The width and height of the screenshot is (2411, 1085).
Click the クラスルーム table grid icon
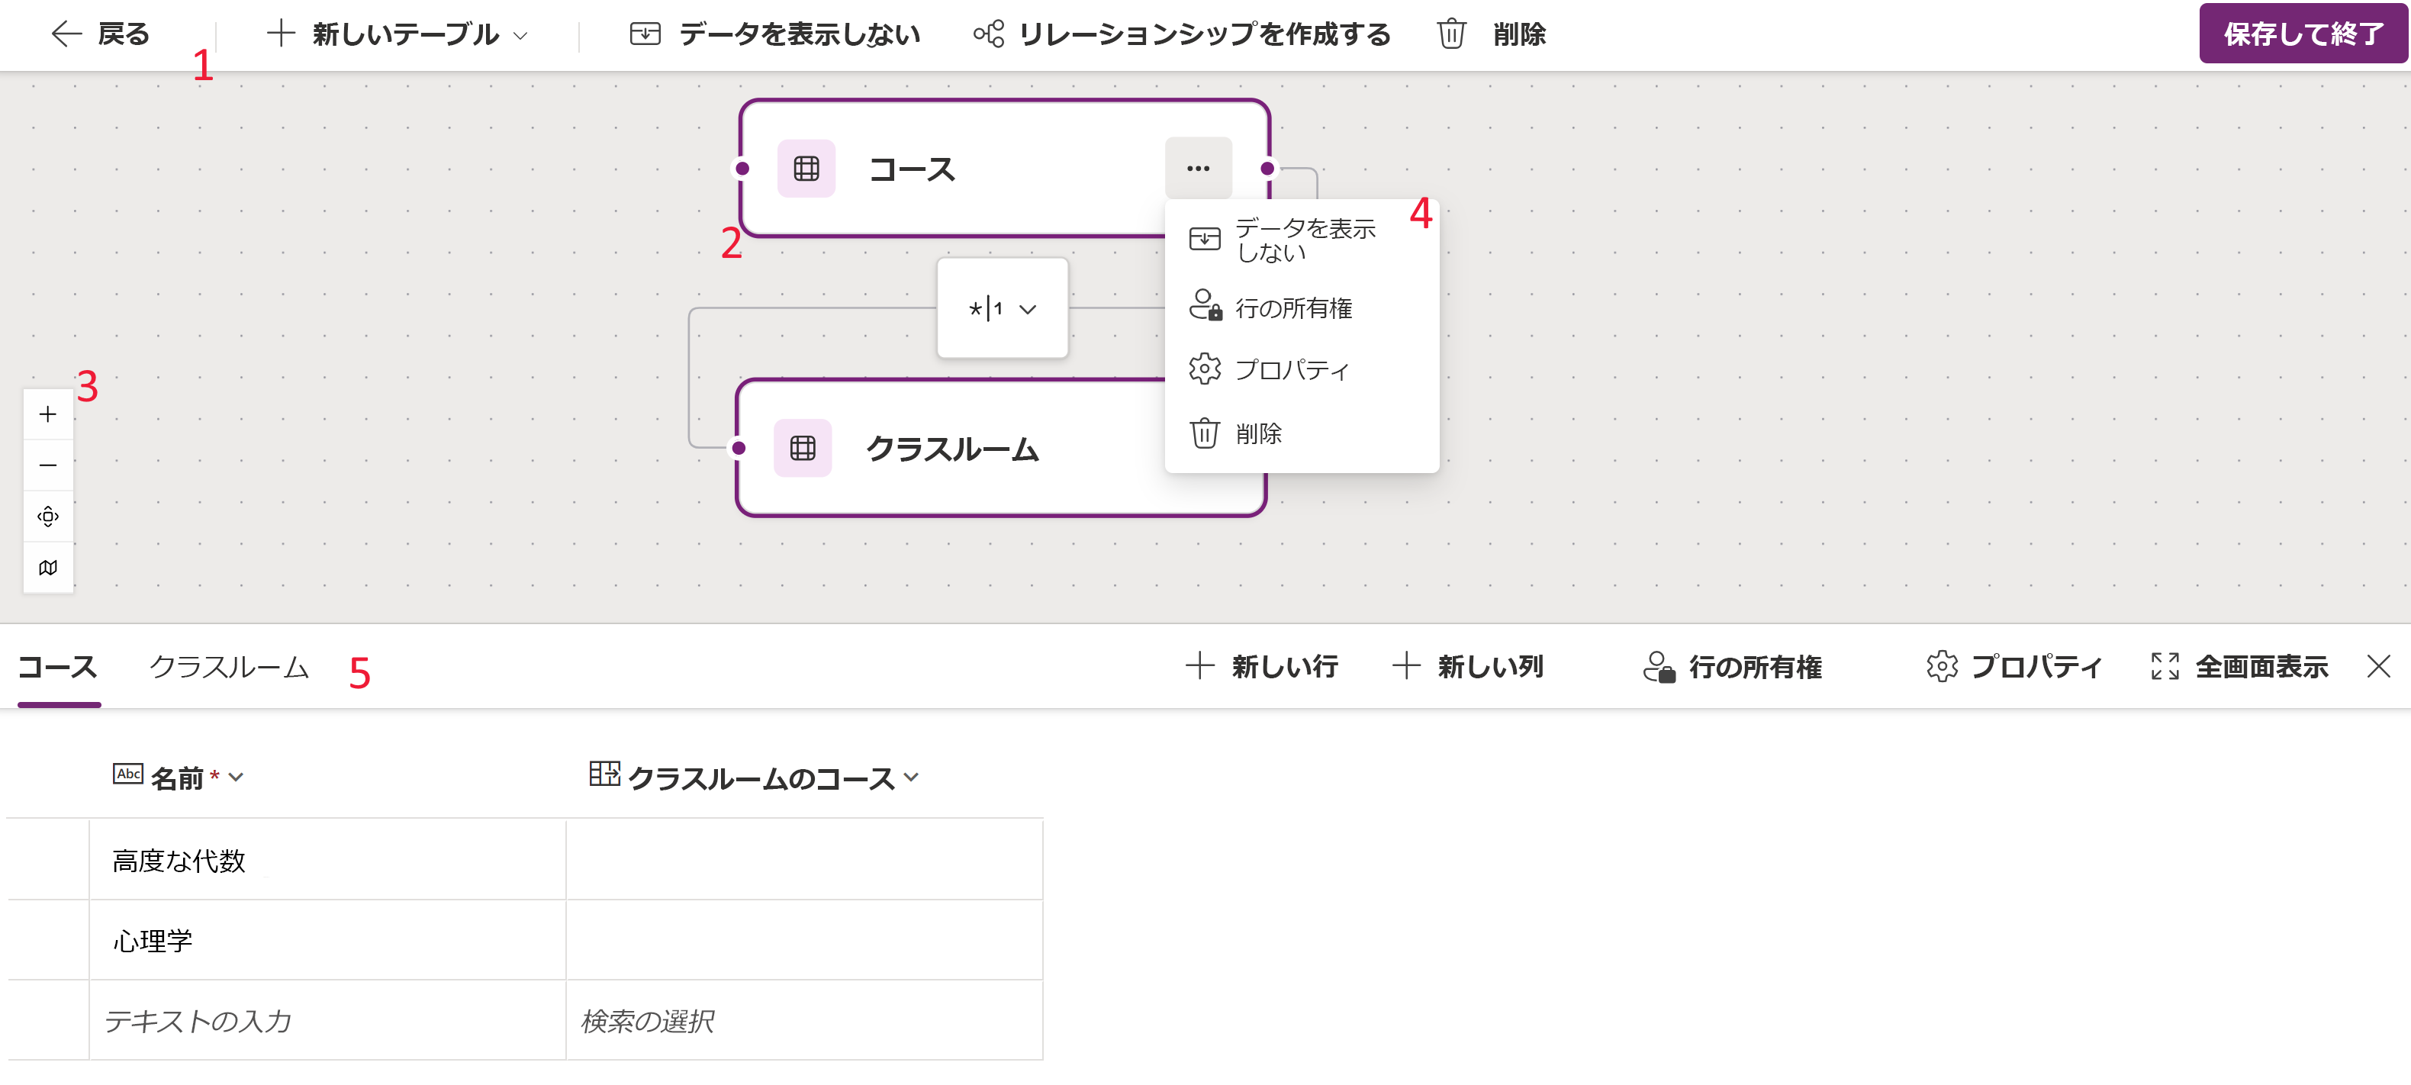tap(803, 449)
